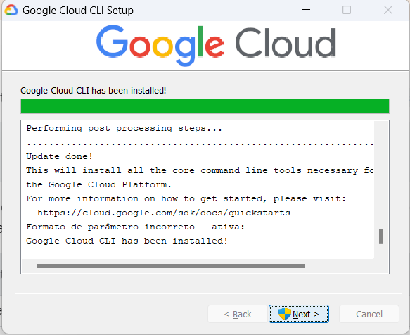This screenshot has width=410, height=335.
Task: Click the 'Update done!' log line
Action: pyautogui.click(x=59, y=156)
